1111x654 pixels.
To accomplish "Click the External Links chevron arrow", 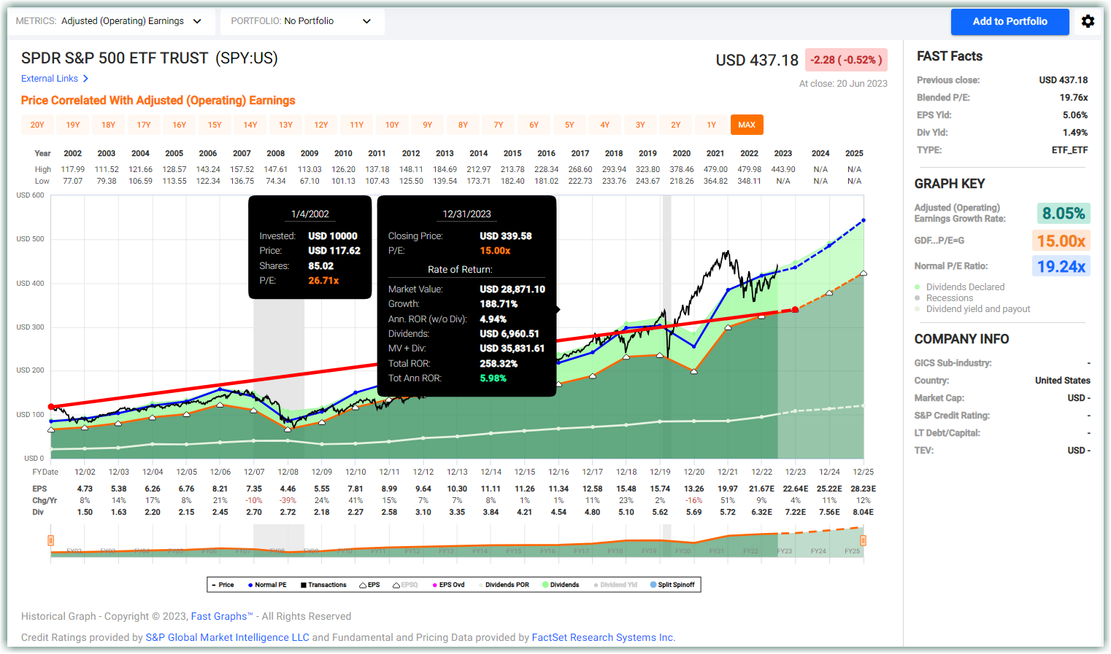I will click(x=85, y=79).
